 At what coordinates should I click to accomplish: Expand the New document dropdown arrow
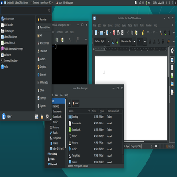99,32
